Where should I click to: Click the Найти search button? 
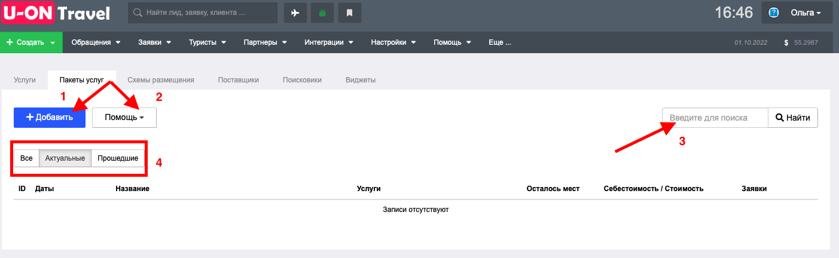coord(793,118)
